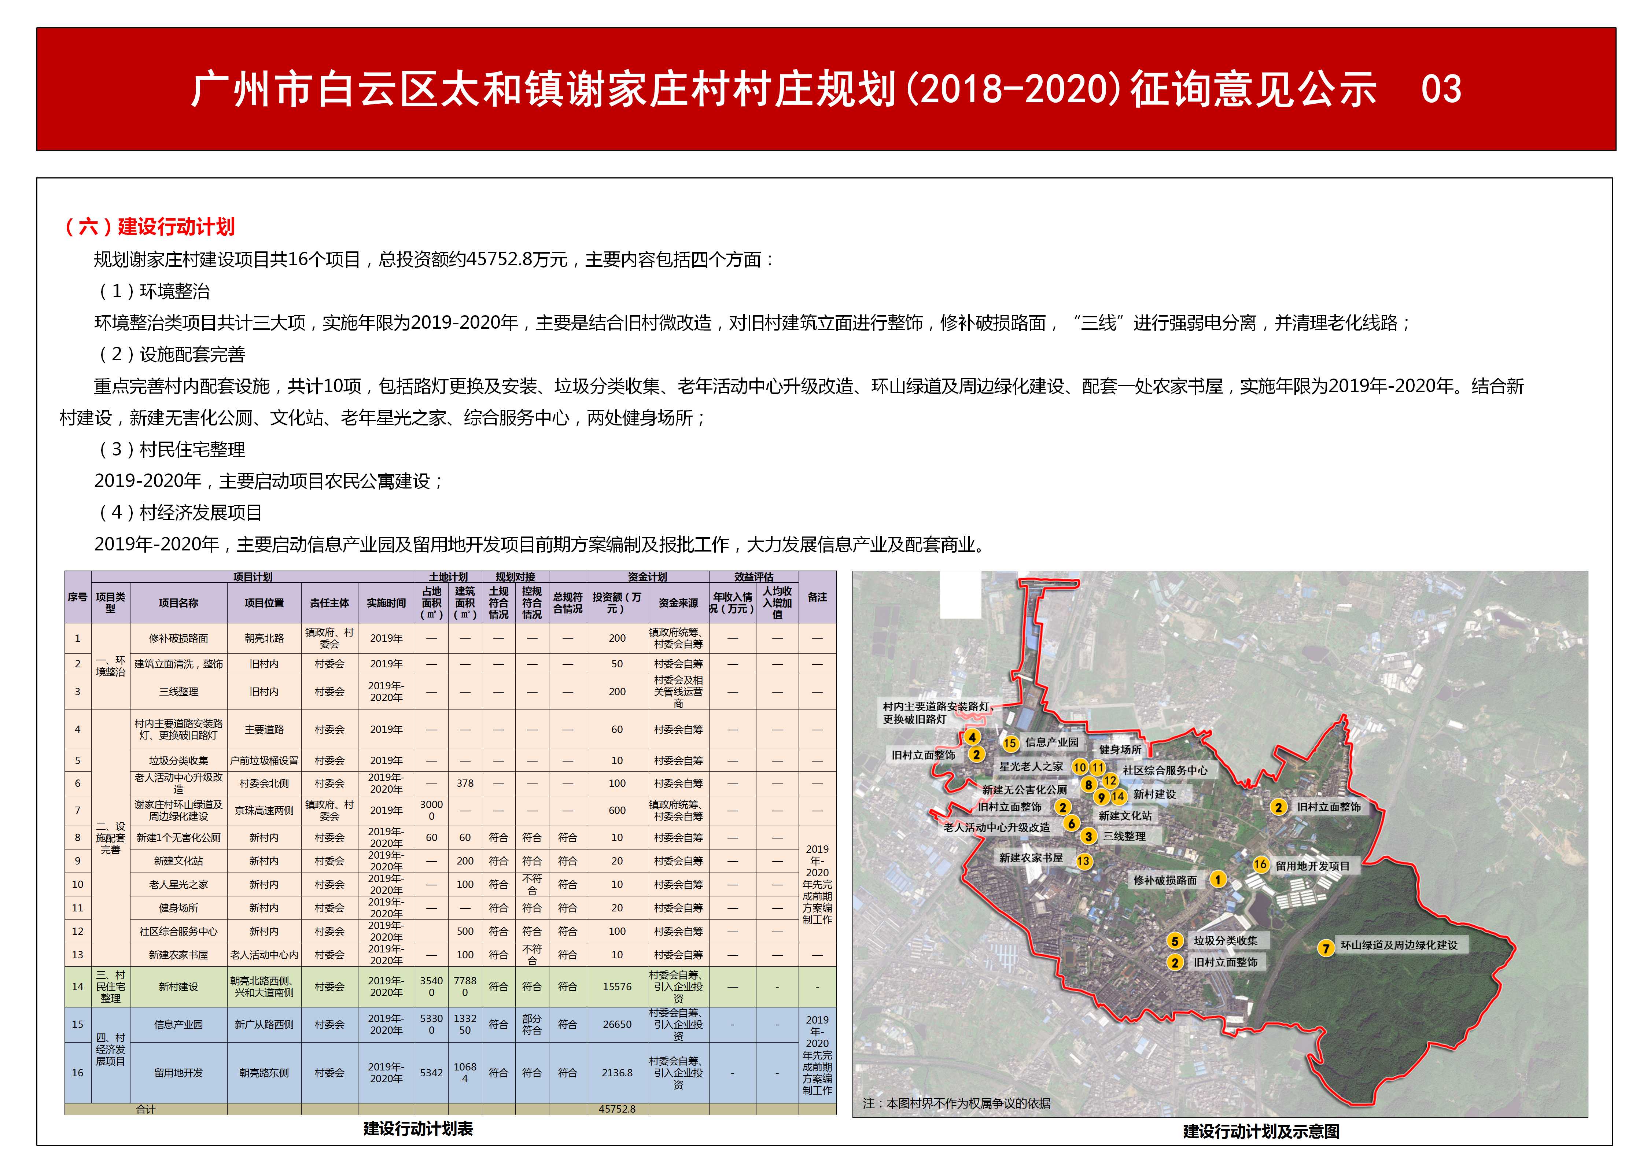This screenshot has width=1647, height=1165.
Task: Click the subheading （4）村经济发展项目
Action: pyautogui.click(x=180, y=513)
